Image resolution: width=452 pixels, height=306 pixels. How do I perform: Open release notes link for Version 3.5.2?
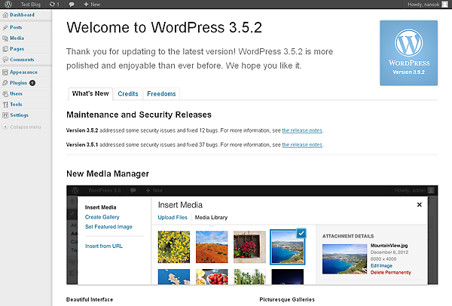302,130
